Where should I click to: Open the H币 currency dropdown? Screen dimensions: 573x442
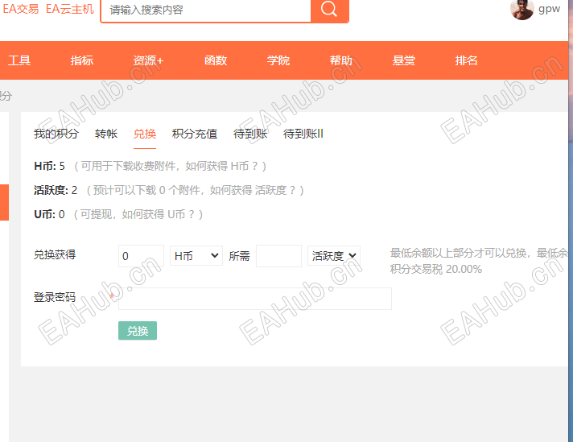pyautogui.click(x=196, y=255)
